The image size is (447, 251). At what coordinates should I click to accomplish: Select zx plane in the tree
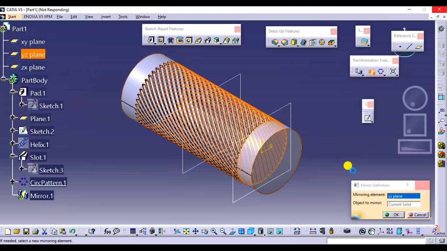pos(33,68)
